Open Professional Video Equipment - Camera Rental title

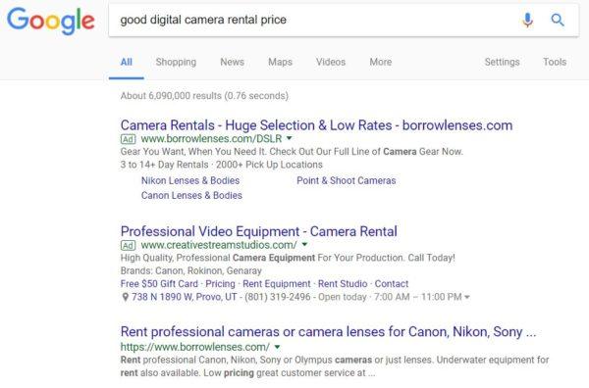pyautogui.click(x=259, y=231)
